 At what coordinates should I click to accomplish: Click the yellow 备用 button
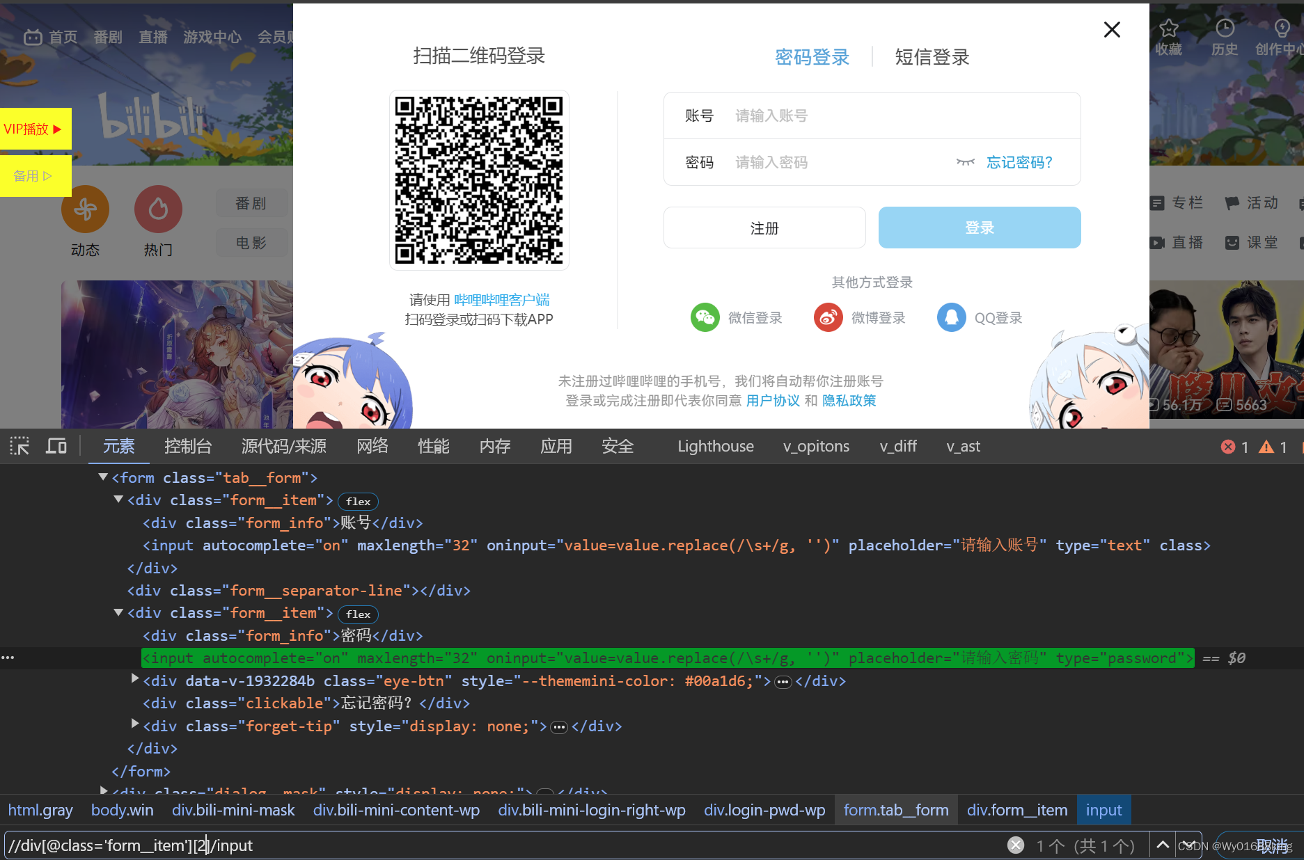point(36,176)
